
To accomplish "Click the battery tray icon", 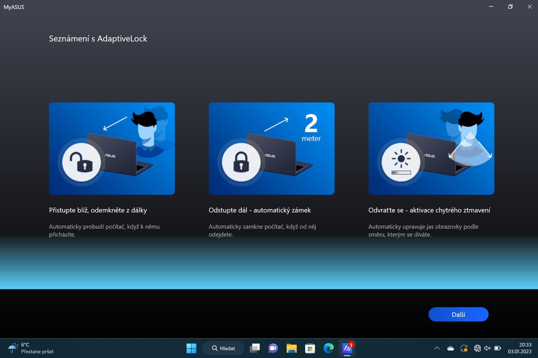I will point(498,348).
